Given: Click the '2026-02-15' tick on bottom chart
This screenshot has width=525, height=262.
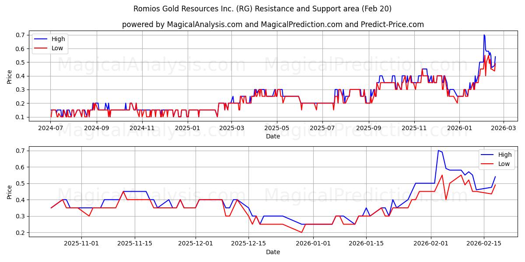Looking at the screenshot, I should click(484, 244).
